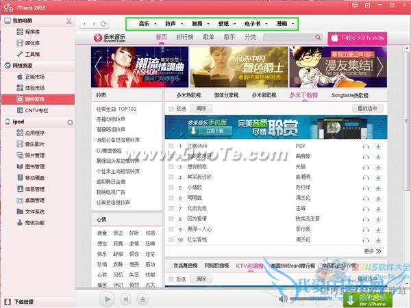Refresh the page with reload icon

pyautogui.click(x=103, y=24)
